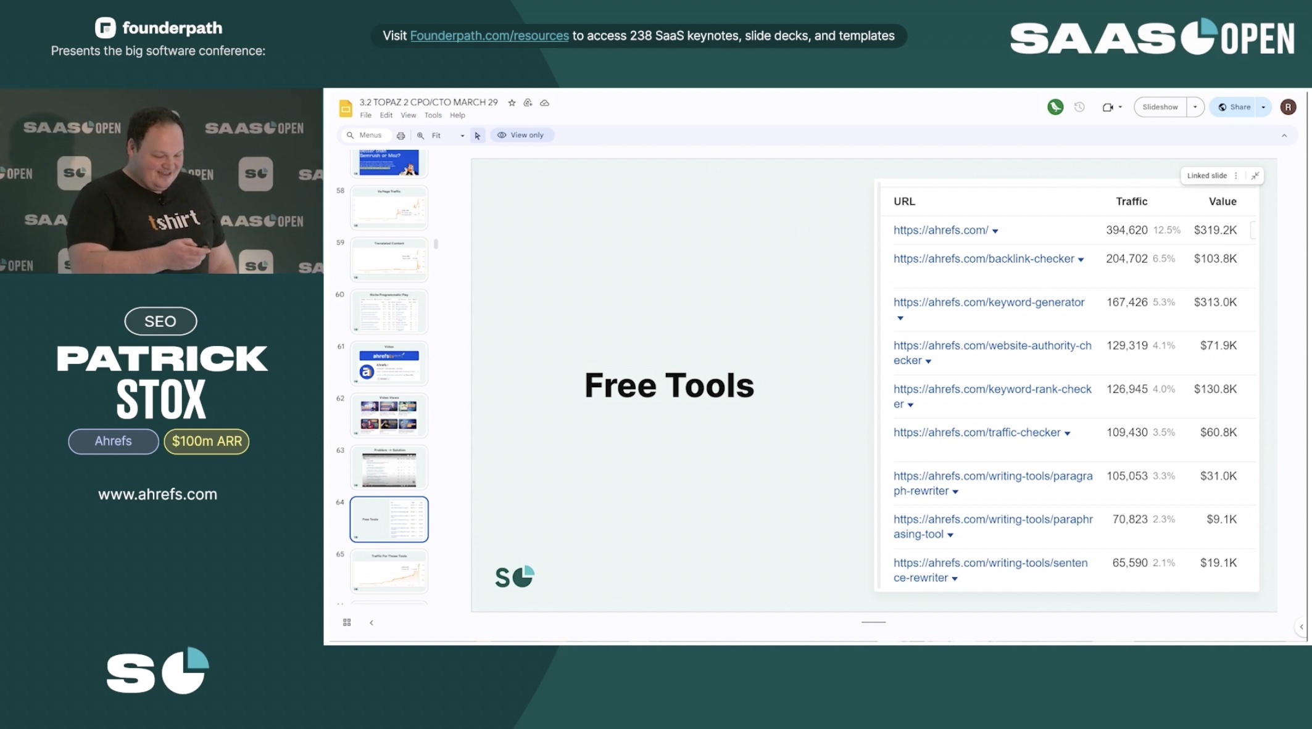
Task: Start the Slideshow
Action: pyautogui.click(x=1160, y=107)
